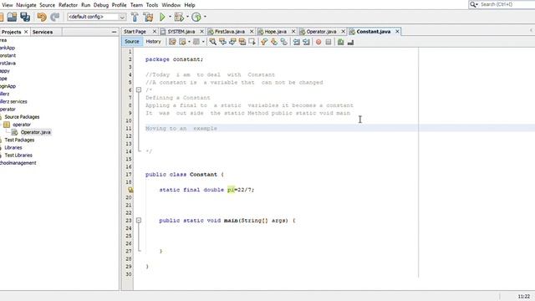This screenshot has height=301, width=535.
Task: Open the Source menu
Action: [47, 5]
